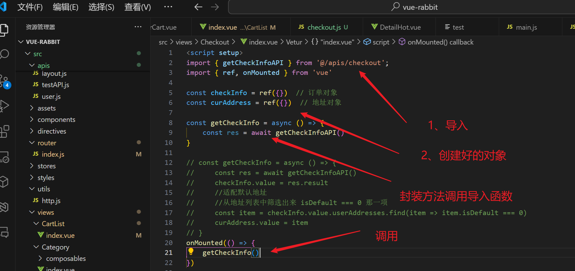Click the getCheckInfoAPI import on line 2
This screenshot has width=575, height=271.
point(253,63)
